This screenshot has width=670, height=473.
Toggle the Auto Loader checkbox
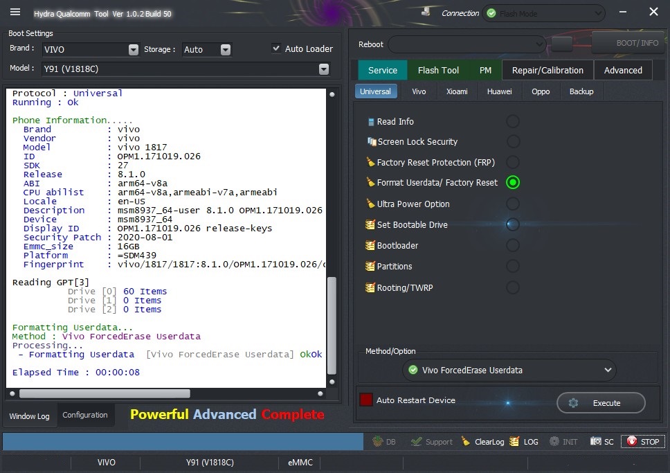(x=276, y=48)
